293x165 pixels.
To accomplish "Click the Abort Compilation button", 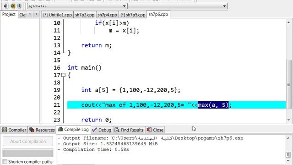I will point(28,142).
